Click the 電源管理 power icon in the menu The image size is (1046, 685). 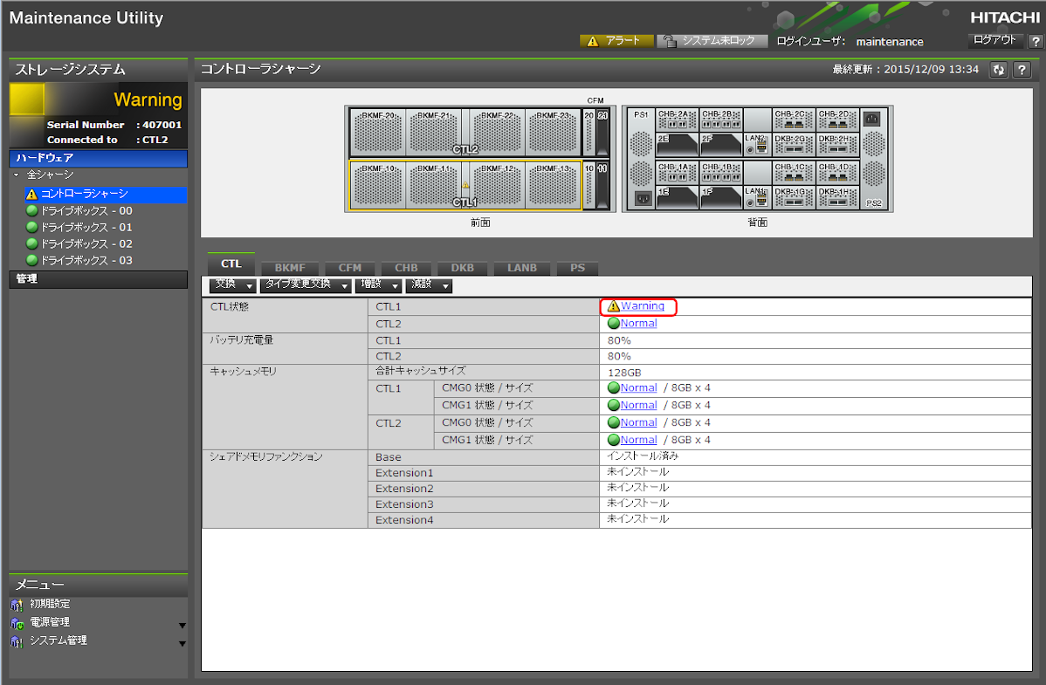coord(17,623)
